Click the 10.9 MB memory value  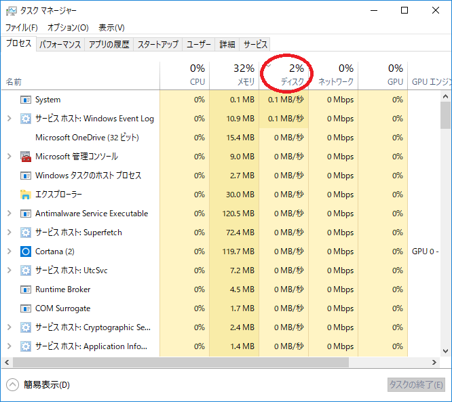[x=240, y=119]
